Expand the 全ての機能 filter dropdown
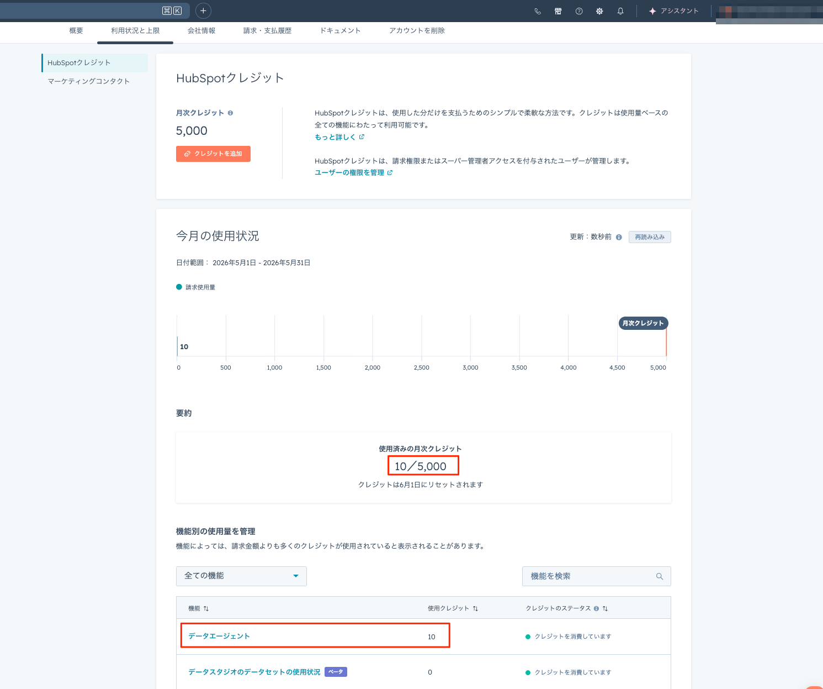Image resolution: width=823 pixels, height=689 pixels. [x=241, y=576]
